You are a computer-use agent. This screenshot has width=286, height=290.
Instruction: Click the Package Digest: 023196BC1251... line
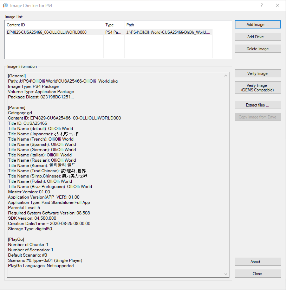41,97
